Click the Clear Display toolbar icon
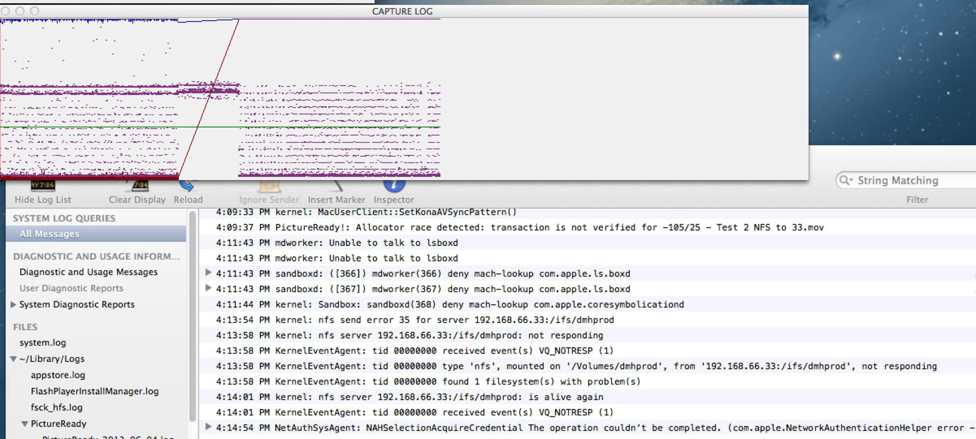The height and width of the screenshot is (439, 976). pyautogui.click(x=139, y=186)
